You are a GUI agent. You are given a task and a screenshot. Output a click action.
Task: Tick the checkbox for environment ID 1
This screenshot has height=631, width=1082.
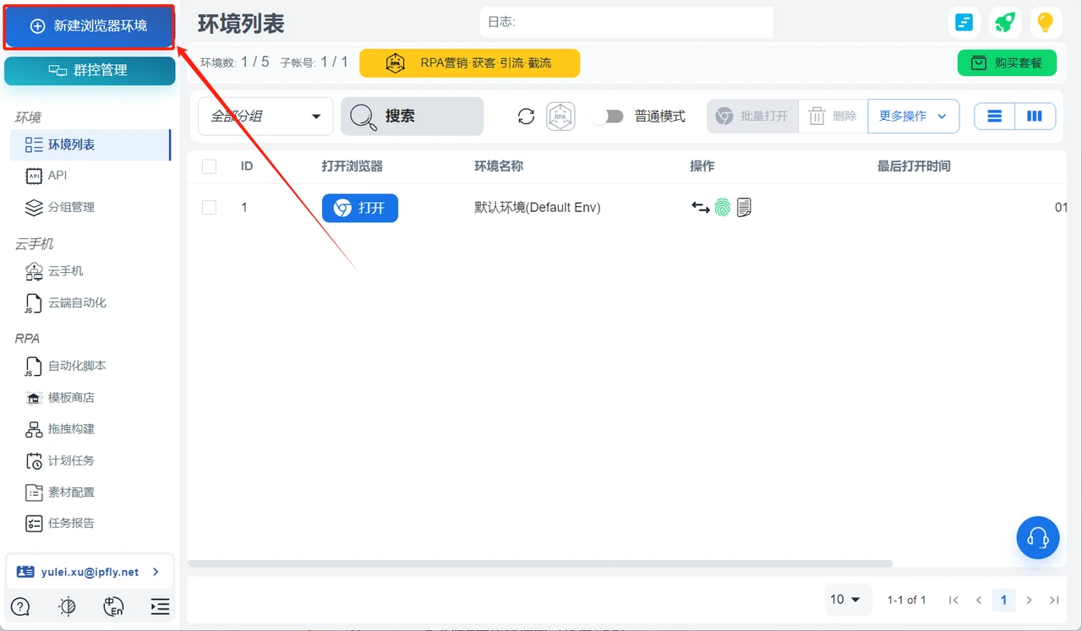point(209,207)
